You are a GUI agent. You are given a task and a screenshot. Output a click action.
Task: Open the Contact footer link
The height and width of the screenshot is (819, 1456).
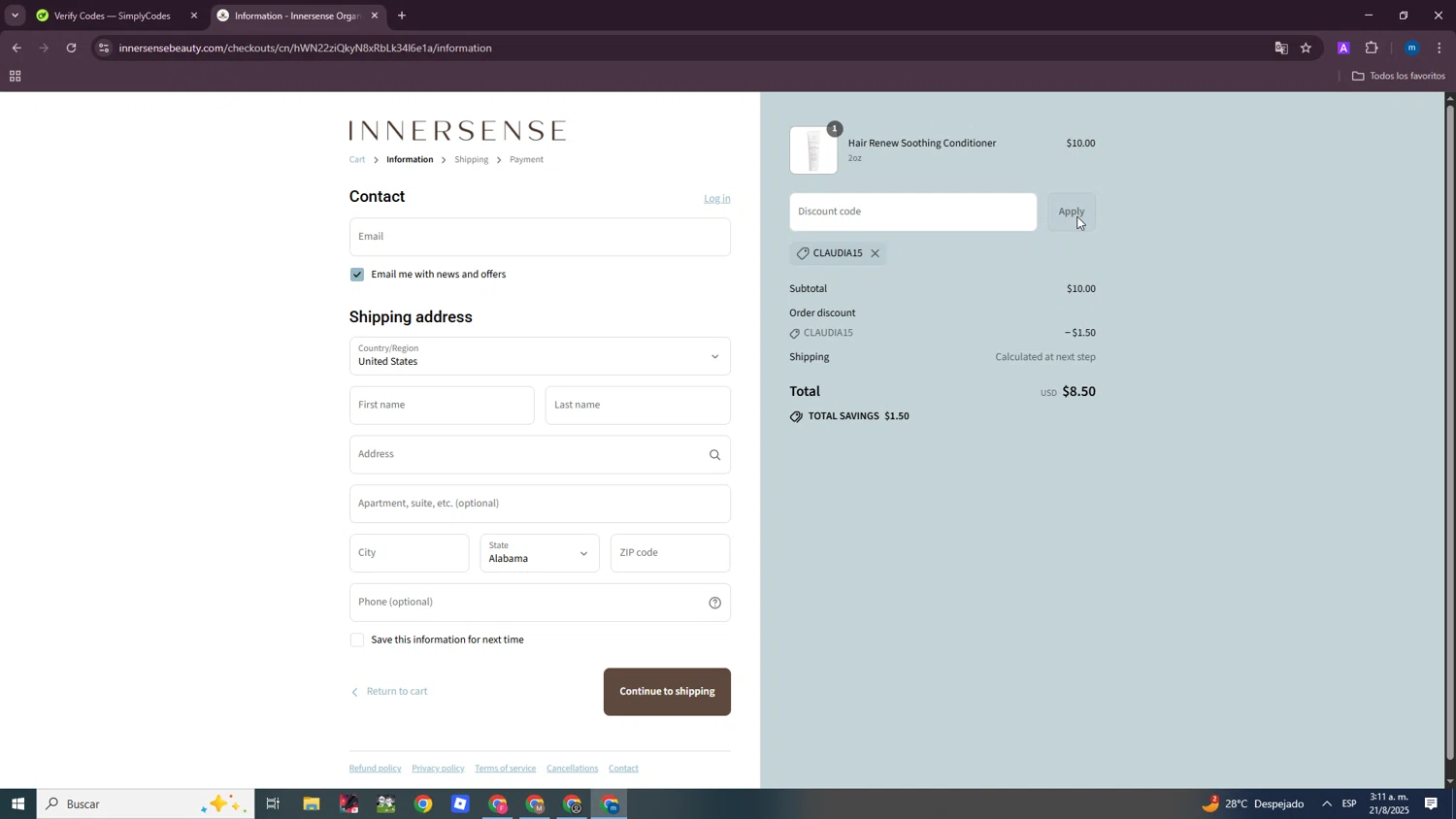(623, 769)
